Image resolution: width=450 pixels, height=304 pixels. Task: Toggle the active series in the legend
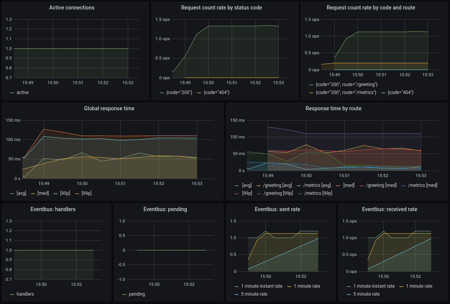click(23, 92)
